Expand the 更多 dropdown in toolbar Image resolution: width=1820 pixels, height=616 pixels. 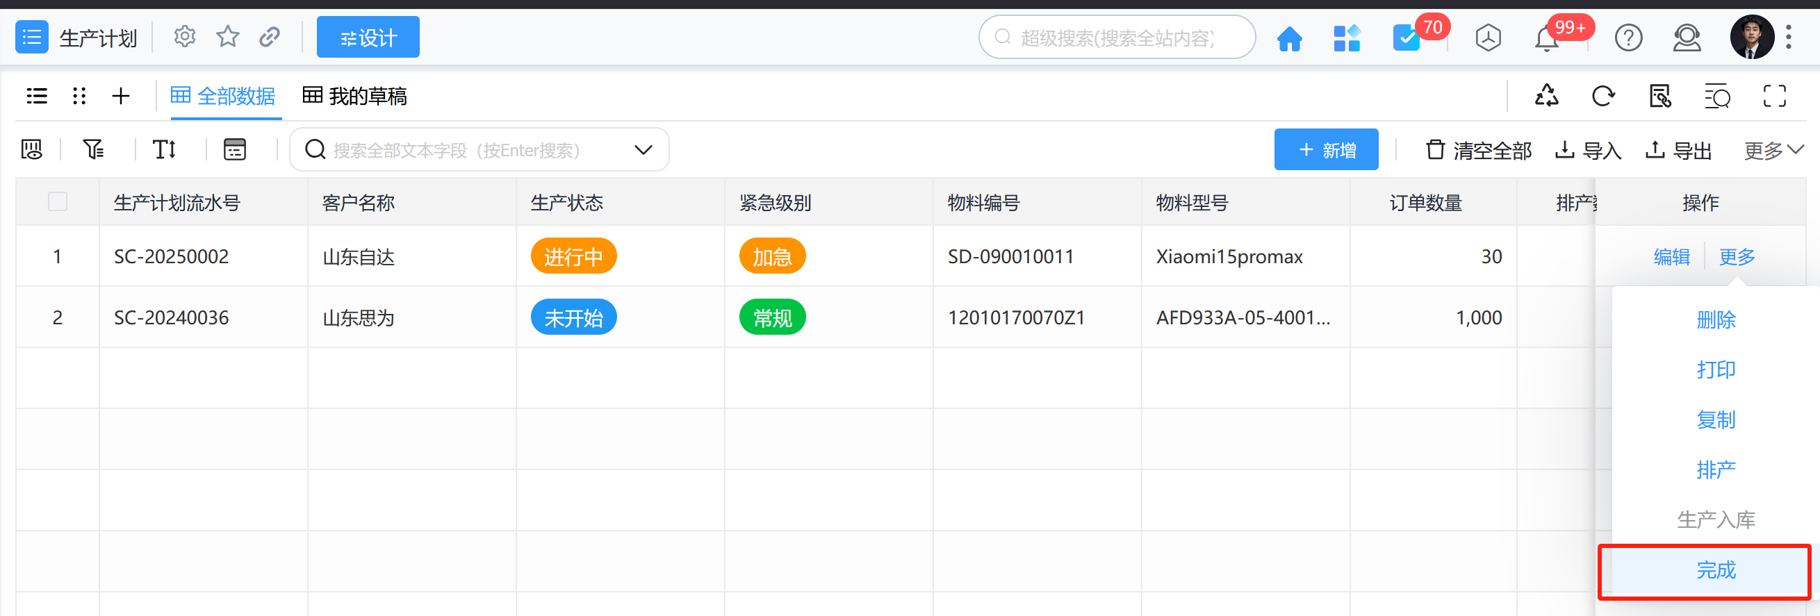(1773, 151)
